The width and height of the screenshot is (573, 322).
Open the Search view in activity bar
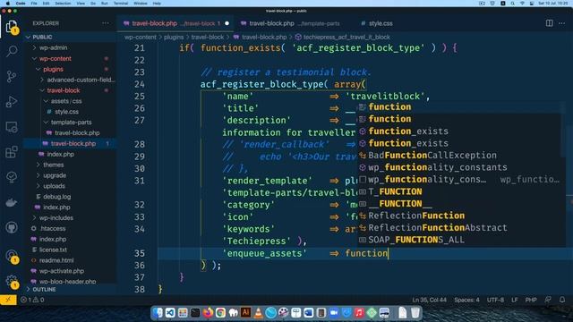pos(12,51)
